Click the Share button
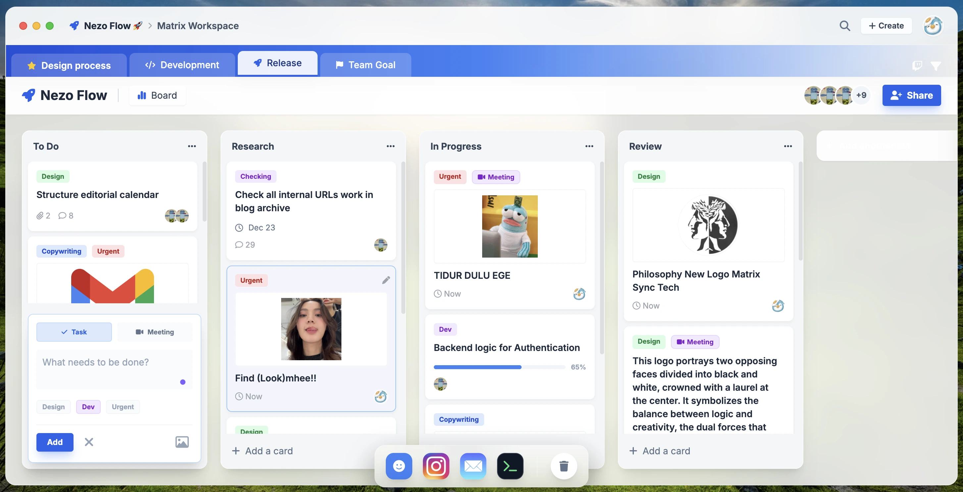The width and height of the screenshot is (963, 492). [x=911, y=95]
